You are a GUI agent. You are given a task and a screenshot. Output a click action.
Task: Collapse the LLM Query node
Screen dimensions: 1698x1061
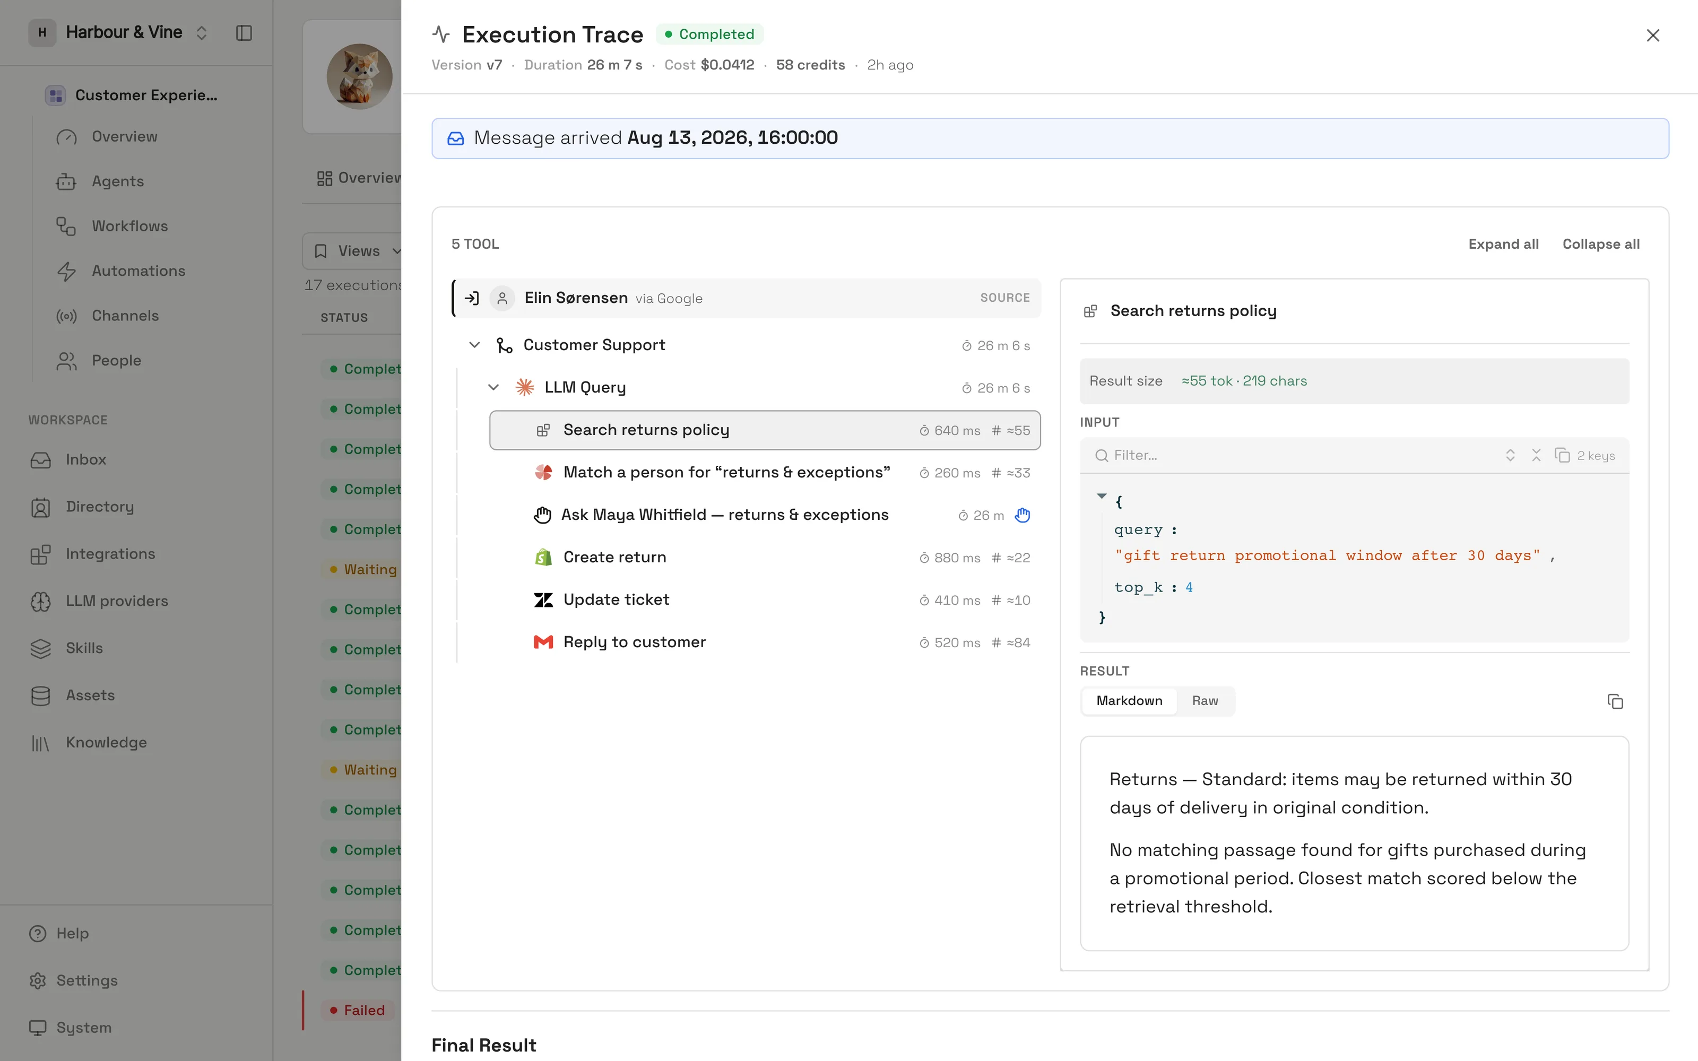[x=493, y=387]
